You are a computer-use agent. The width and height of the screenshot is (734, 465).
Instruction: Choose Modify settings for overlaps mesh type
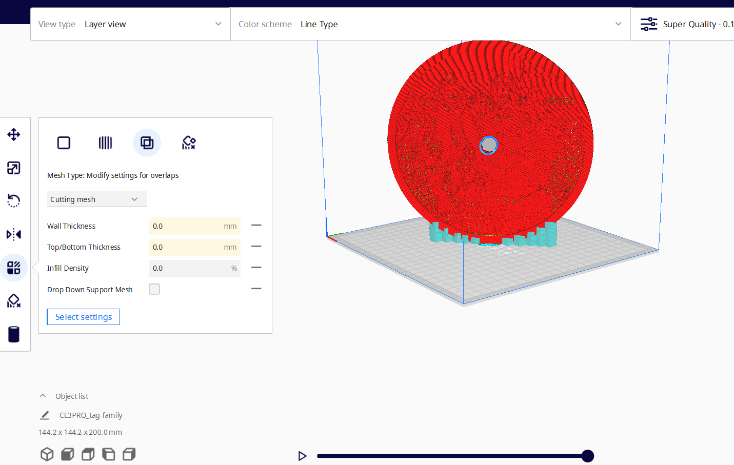pos(147,143)
